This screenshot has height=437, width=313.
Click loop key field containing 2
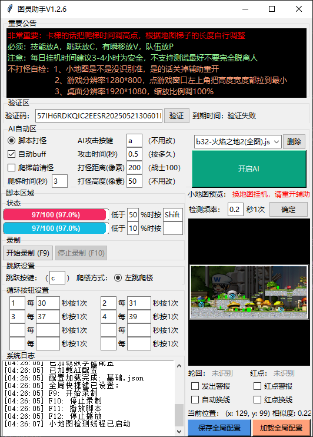[108, 303]
